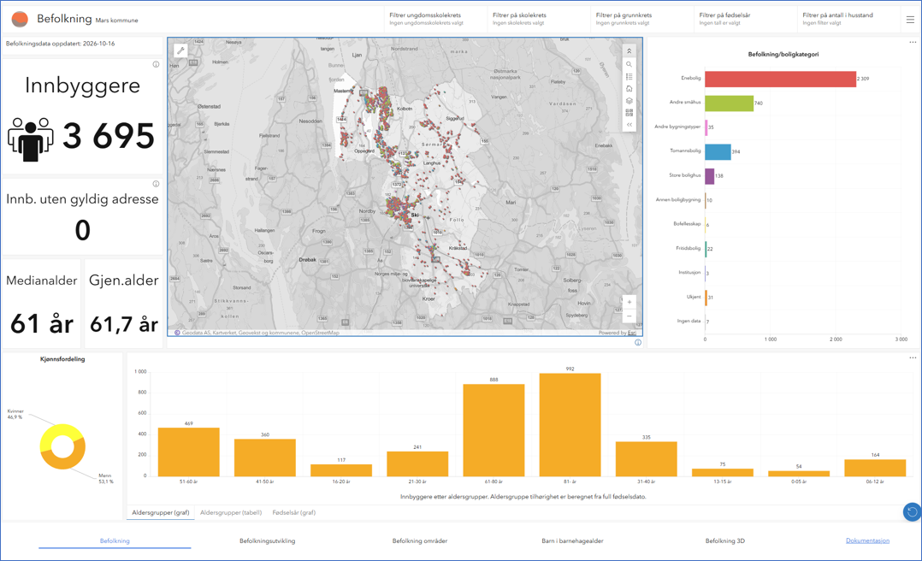Click the Esri link in map attribution
Viewport: 922px width, 561px height.
click(x=631, y=333)
